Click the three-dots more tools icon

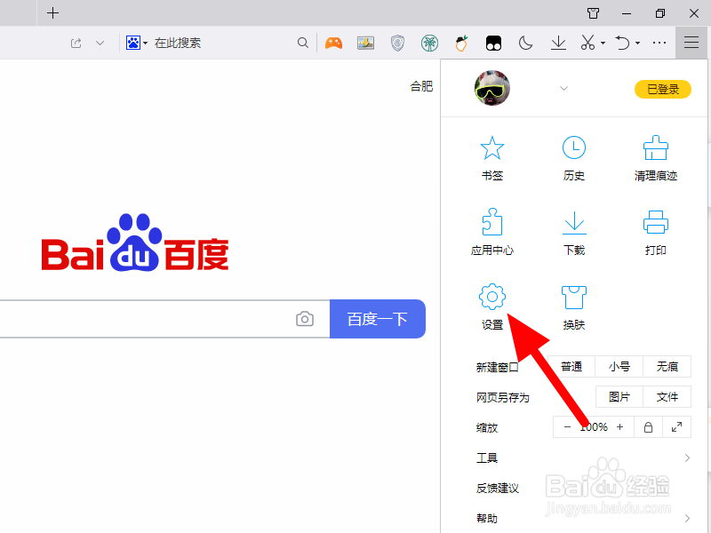(659, 43)
